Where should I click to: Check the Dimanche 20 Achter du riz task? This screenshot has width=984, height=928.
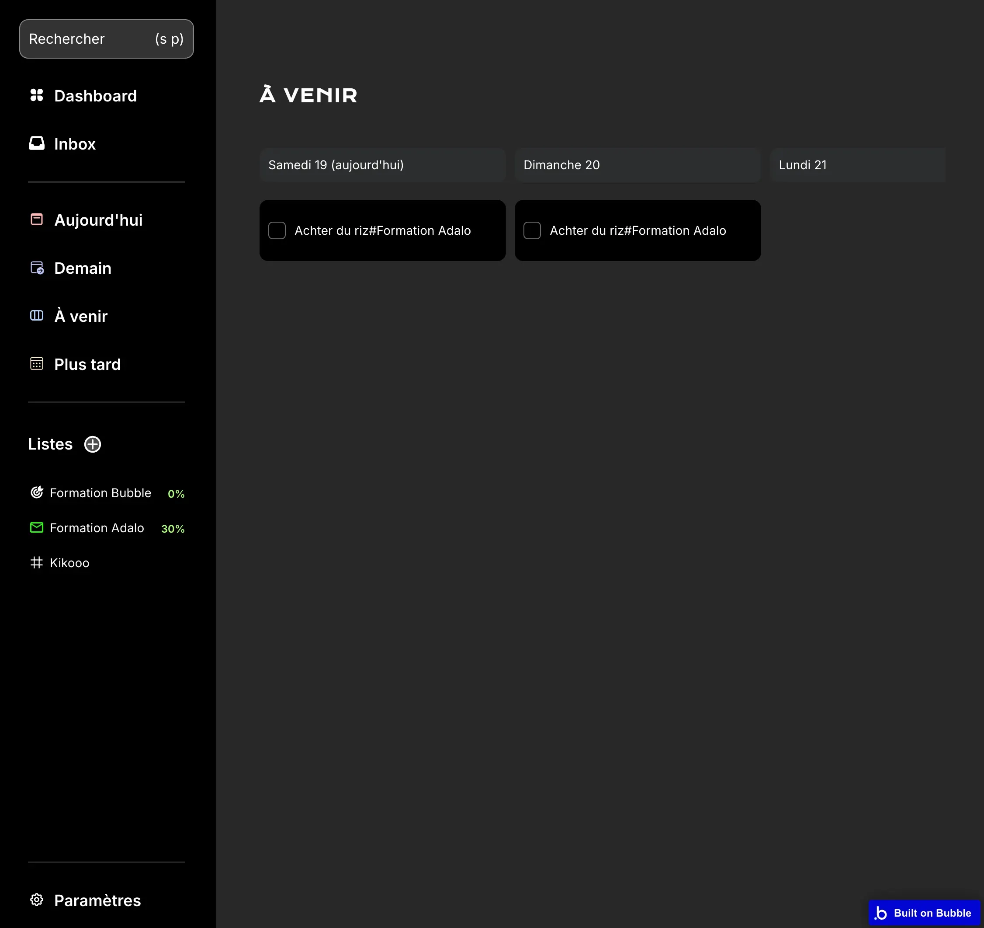(x=532, y=230)
